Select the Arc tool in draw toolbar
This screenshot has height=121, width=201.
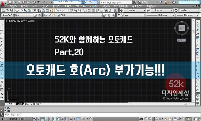pos(2,42)
